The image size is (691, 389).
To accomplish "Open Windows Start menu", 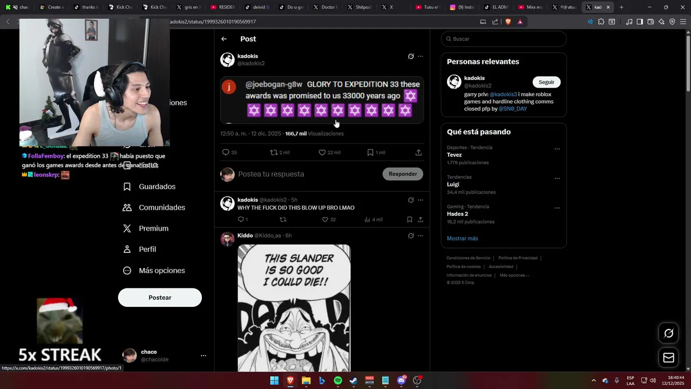I will click(274, 380).
